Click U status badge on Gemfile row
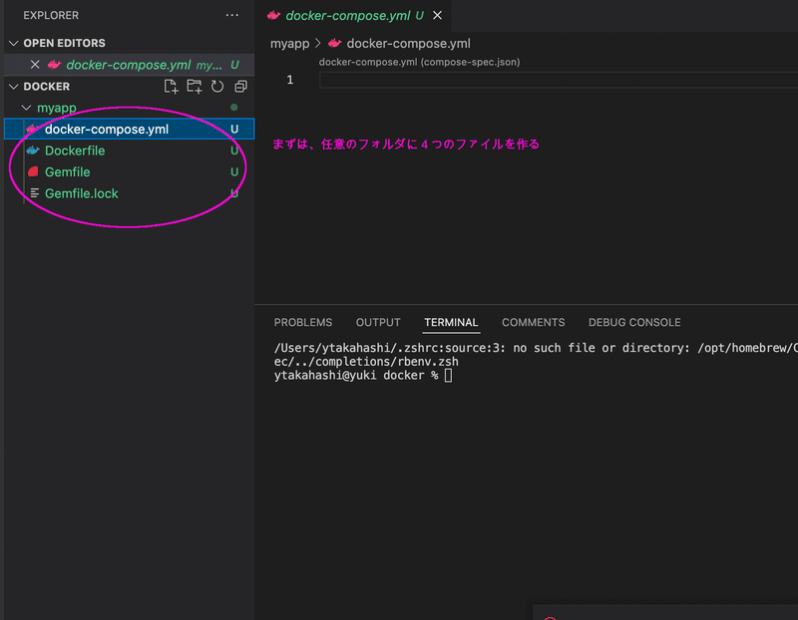The height and width of the screenshot is (620, 798). point(234,171)
